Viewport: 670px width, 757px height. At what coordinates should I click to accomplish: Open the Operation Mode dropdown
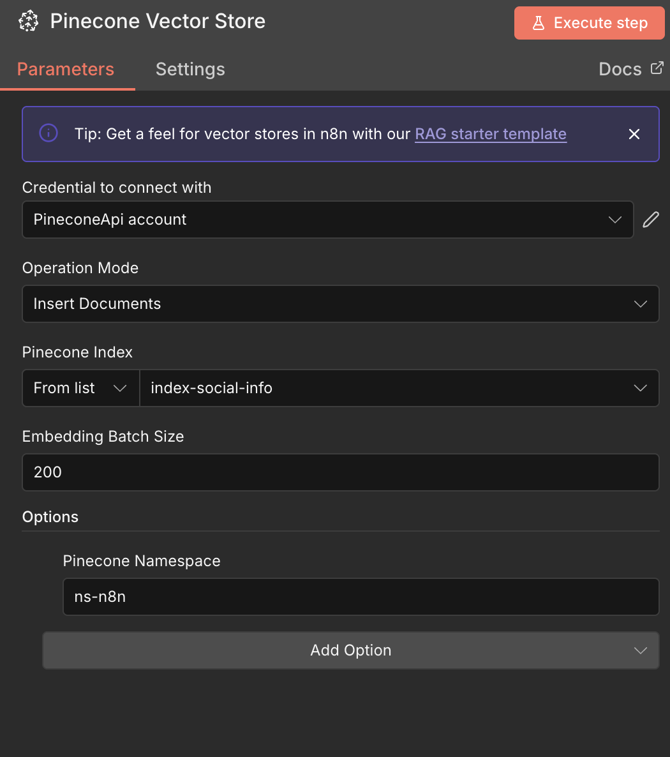pyautogui.click(x=340, y=304)
